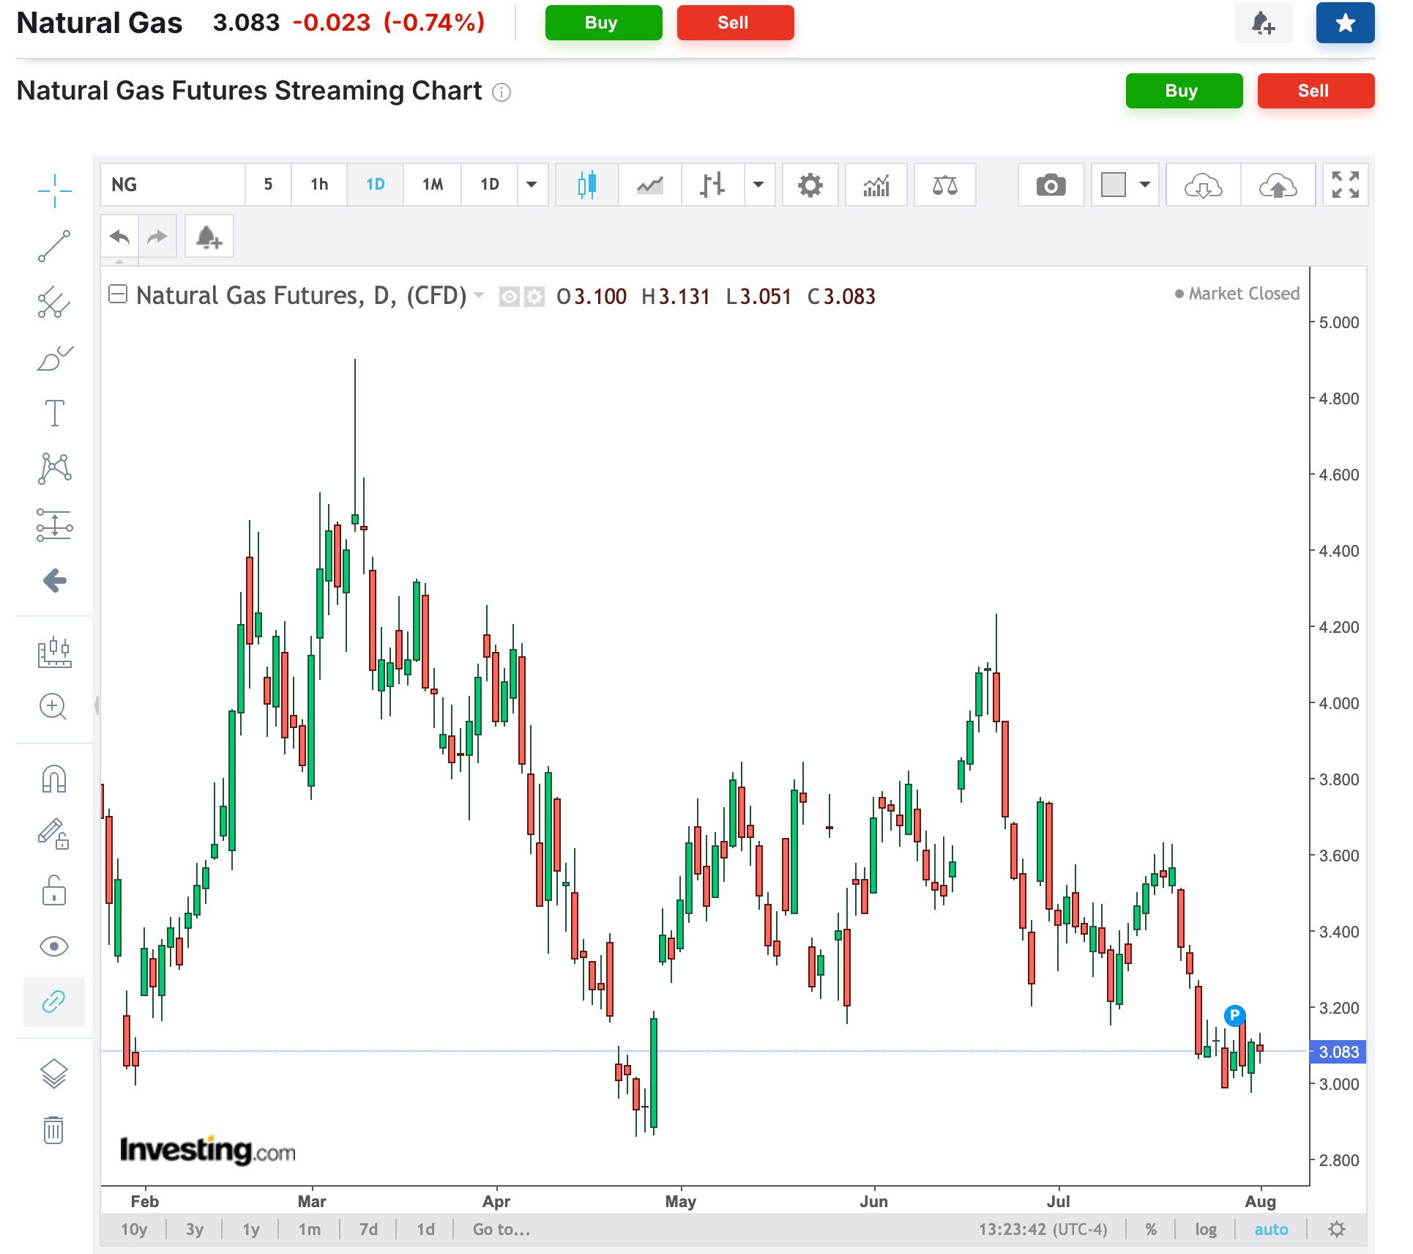Image resolution: width=1413 pixels, height=1254 pixels.
Task: Collapse the Natural Gas Futures legend box
Action: click(x=117, y=294)
